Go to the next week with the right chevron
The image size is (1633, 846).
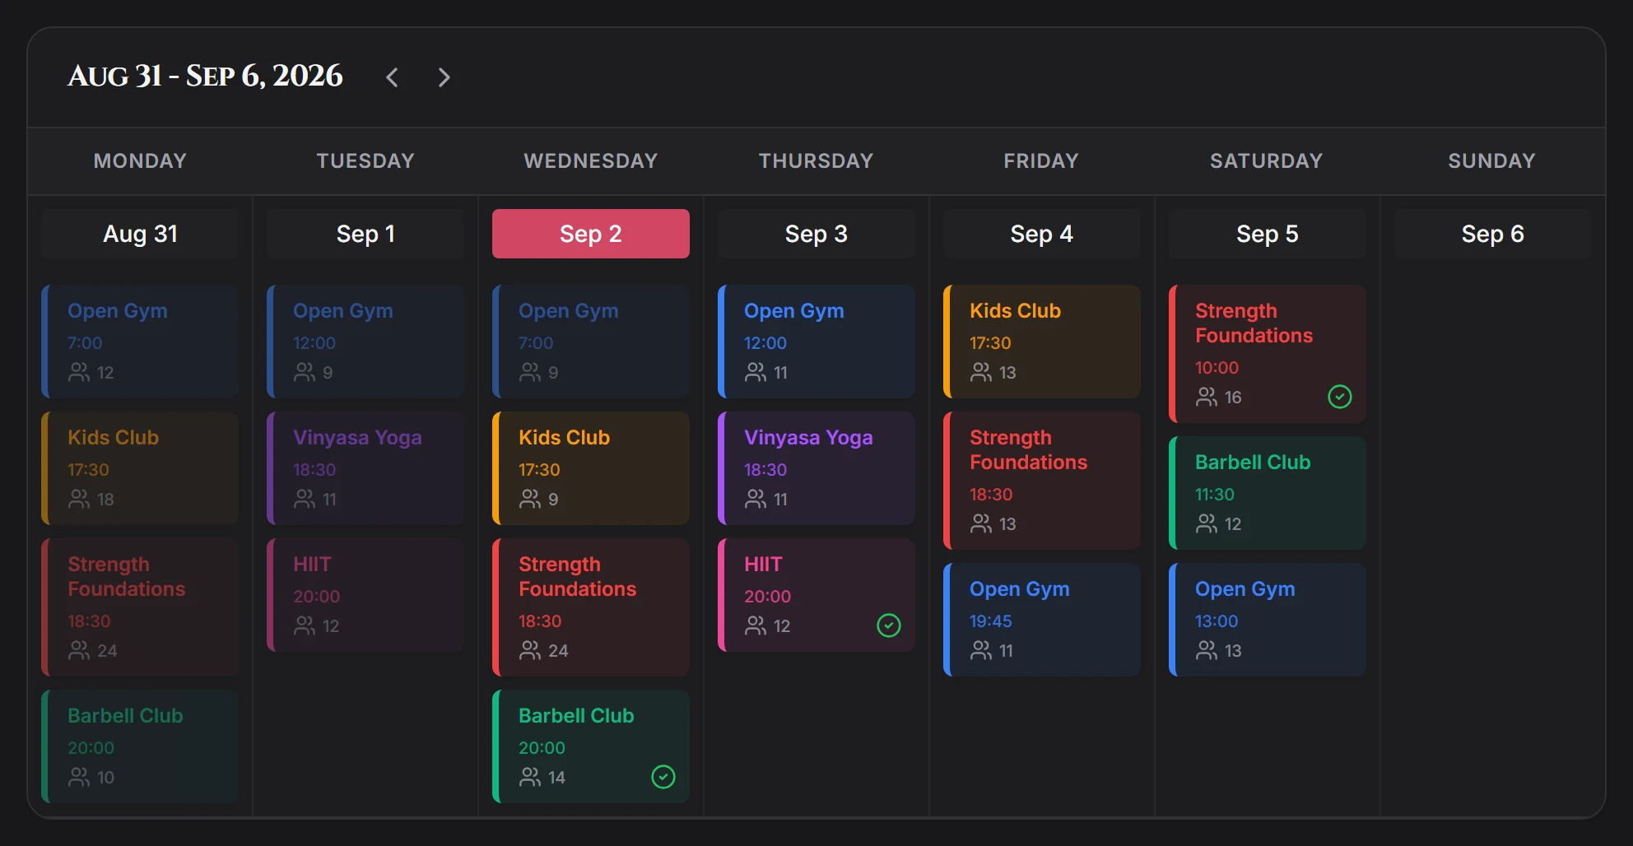pyautogui.click(x=444, y=77)
